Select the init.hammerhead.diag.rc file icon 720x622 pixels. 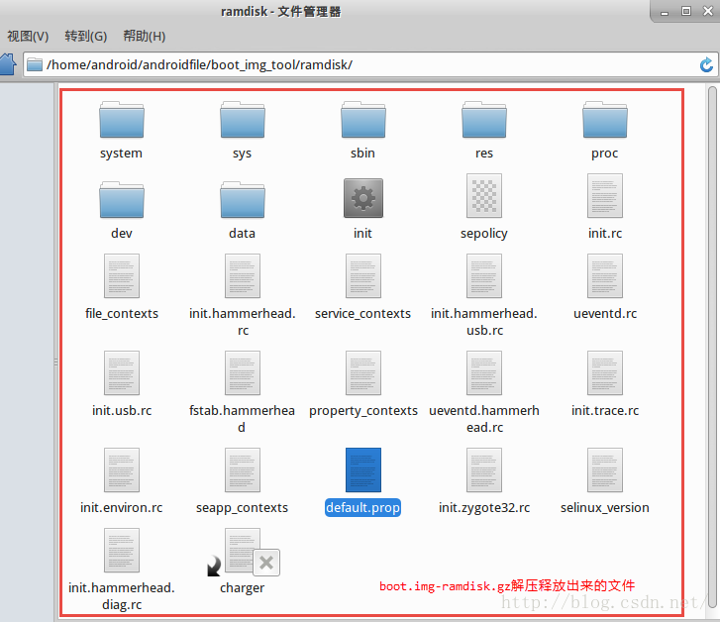pyautogui.click(x=122, y=550)
